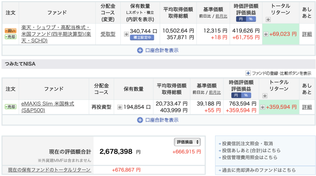This screenshot has width=316, height=176.
Task: Select 円 display in the つみたてNISA table
Action: [x=236, y=95]
